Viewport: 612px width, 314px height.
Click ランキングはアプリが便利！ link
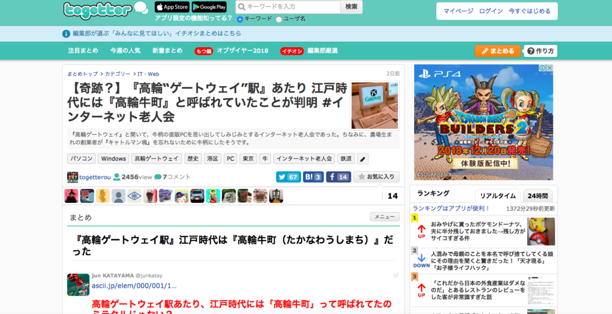click(451, 209)
